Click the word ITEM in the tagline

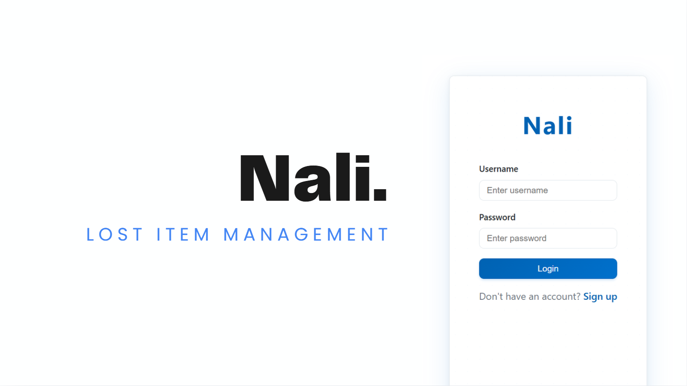(x=183, y=235)
